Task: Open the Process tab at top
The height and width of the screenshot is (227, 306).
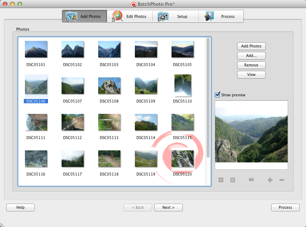Action: [221, 16]
